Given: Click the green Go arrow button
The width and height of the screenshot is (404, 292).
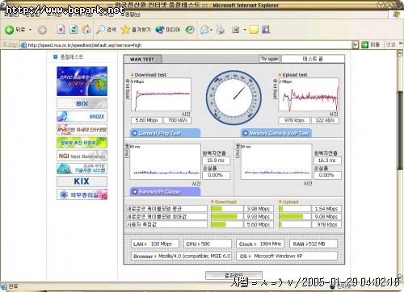Looking at the screenshot, I should [364, 44].
